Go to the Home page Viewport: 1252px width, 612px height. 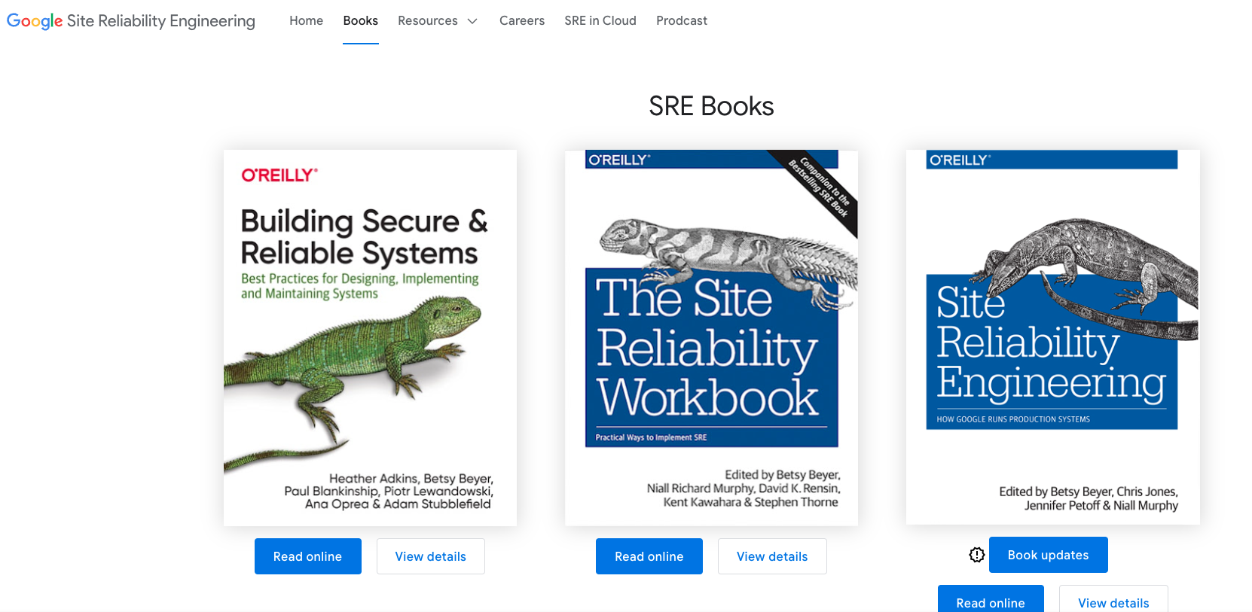307,21
